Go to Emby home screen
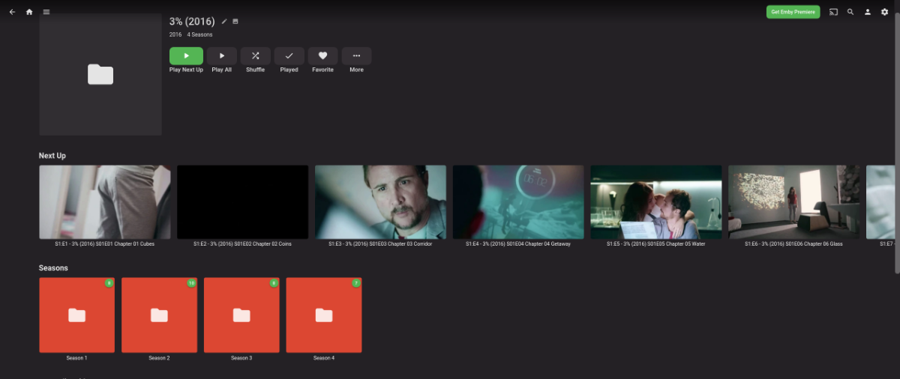Image resolution: width=900 pixels, height=379 pixels. pyautogui.click(x=29, y=12)
